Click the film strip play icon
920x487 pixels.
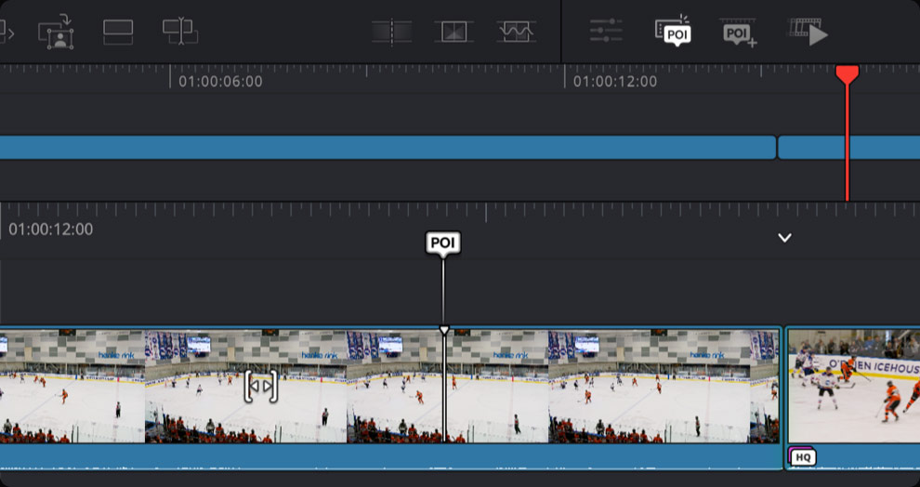(807, 32)
